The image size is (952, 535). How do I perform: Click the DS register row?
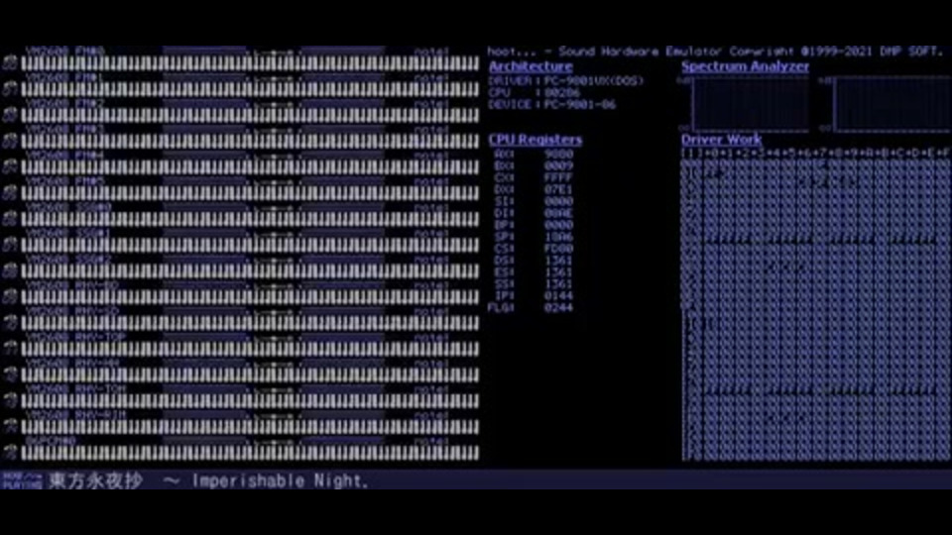[534, 261]
